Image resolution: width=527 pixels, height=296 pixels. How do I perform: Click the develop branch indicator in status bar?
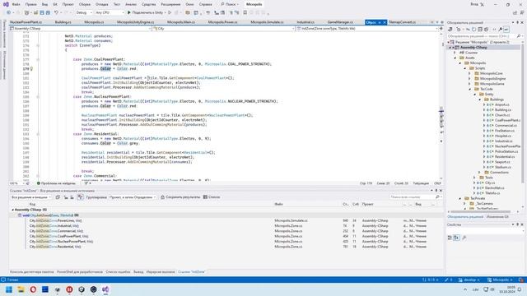[469, 280]
